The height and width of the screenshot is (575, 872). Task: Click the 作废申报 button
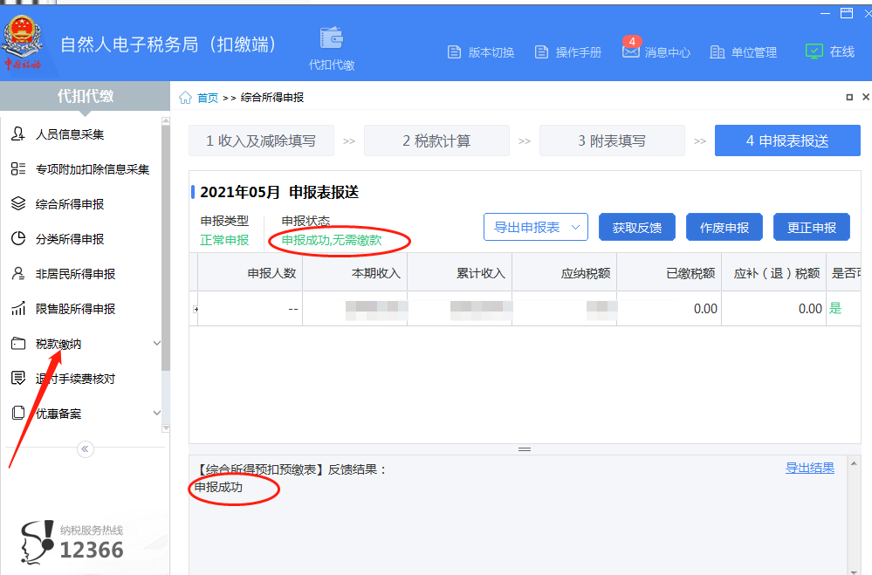(724, 227)
